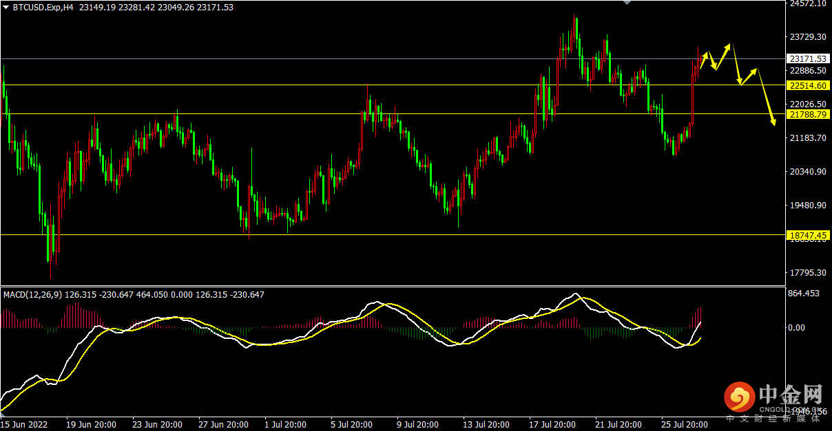This screenshot has width=832, height=431.
Task: Select the yellow 21788.79 price level label
Action: point(808,114)
